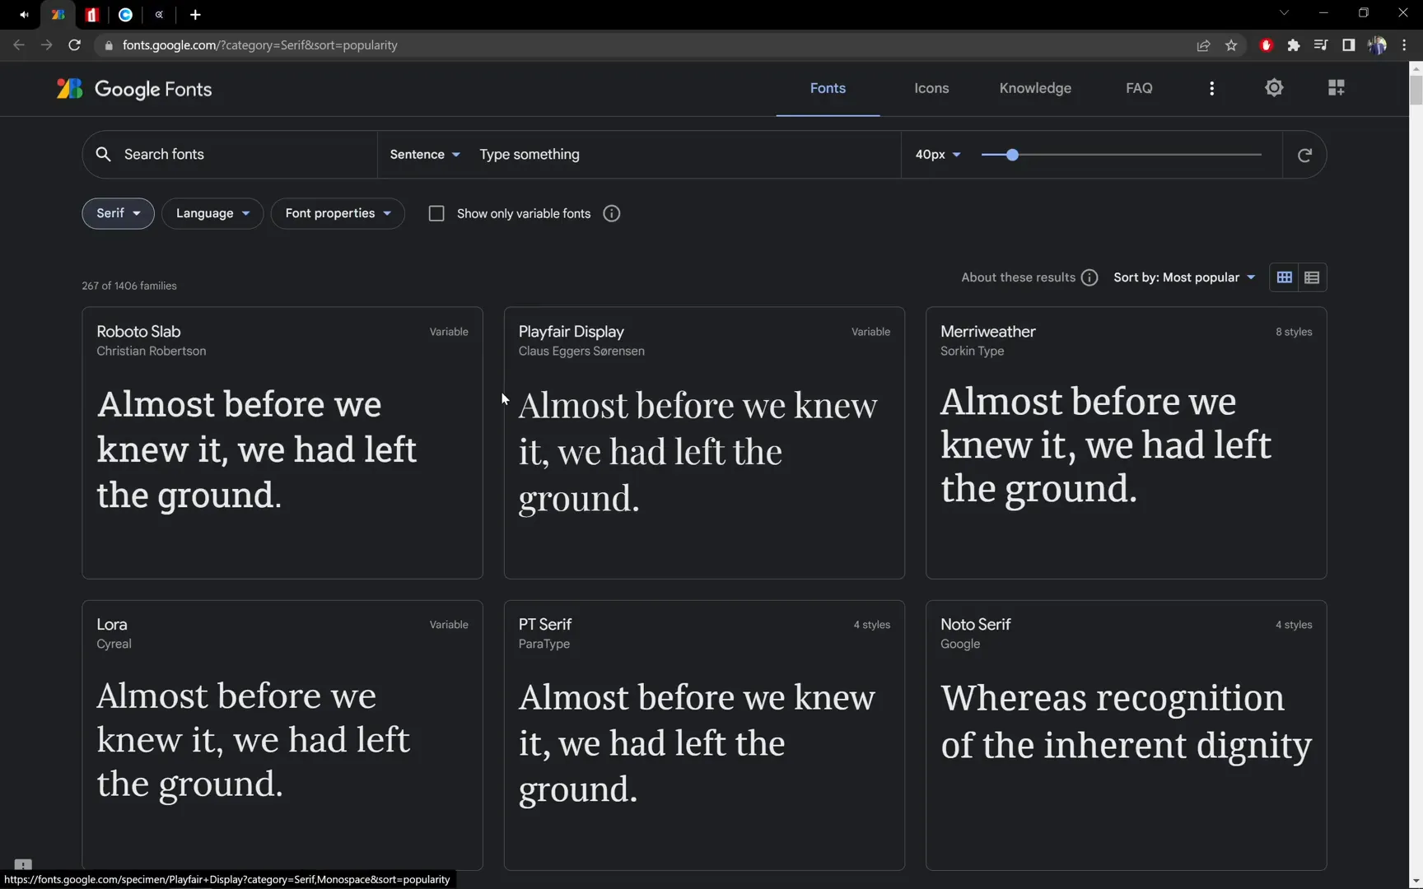Switch to the Icons tab
Screen dimensions: 1423x889
tap(931, 88)
